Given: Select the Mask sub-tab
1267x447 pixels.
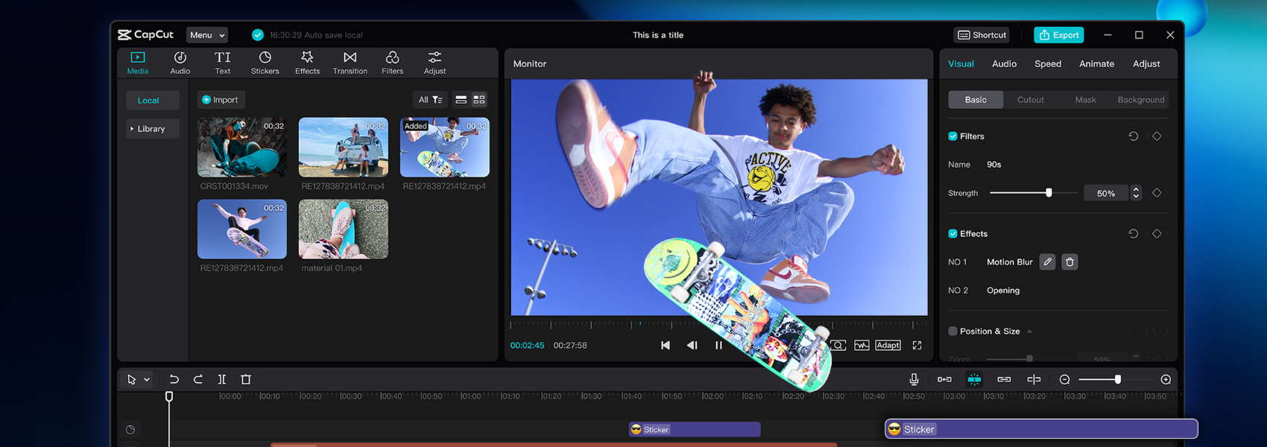Looking at the screenshot, I should pos(1085,100).
